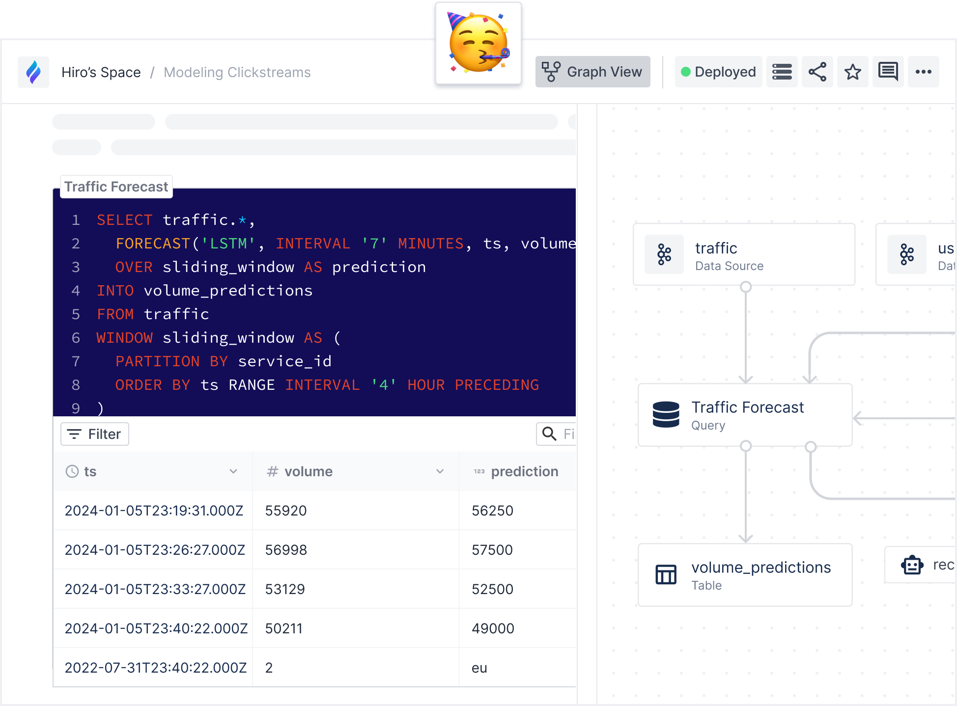Toggle Graph View mode
Image resolution: width=957 pixels, height=706 pixels.
pos(592,72)
